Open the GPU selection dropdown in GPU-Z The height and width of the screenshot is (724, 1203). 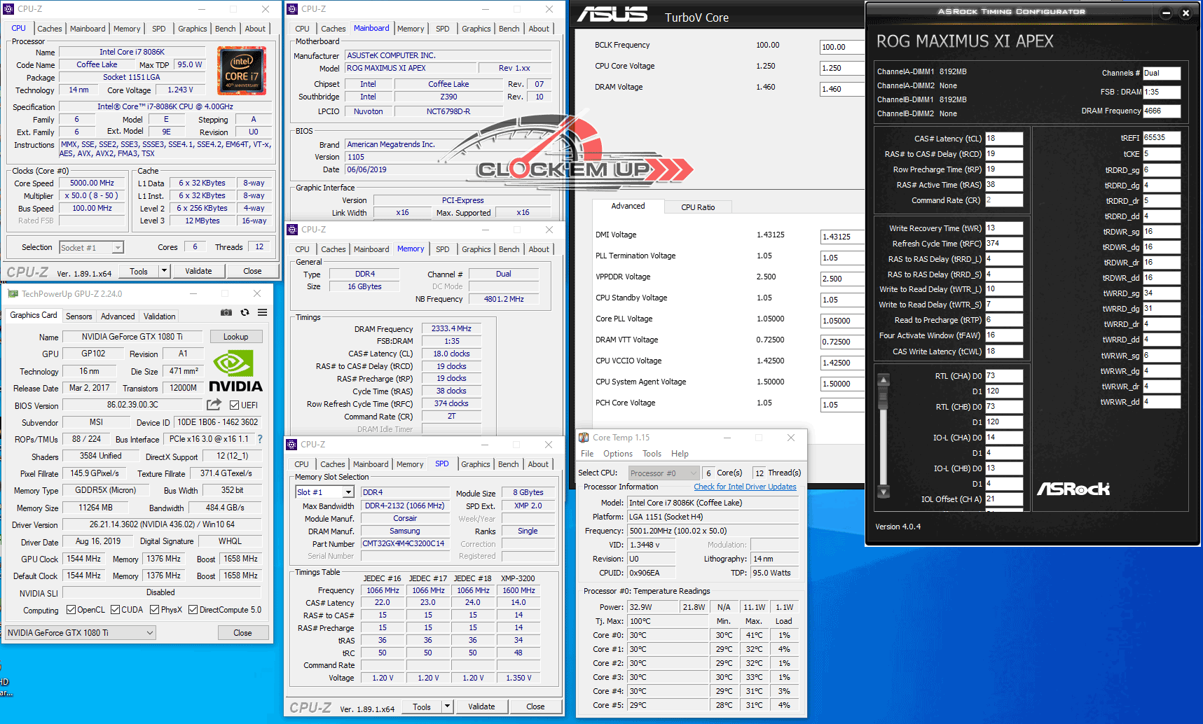81,633
